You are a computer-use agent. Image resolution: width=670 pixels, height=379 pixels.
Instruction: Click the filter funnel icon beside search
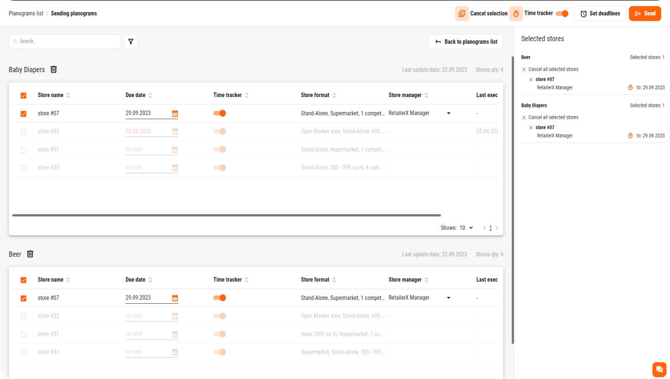click(130, 42)
